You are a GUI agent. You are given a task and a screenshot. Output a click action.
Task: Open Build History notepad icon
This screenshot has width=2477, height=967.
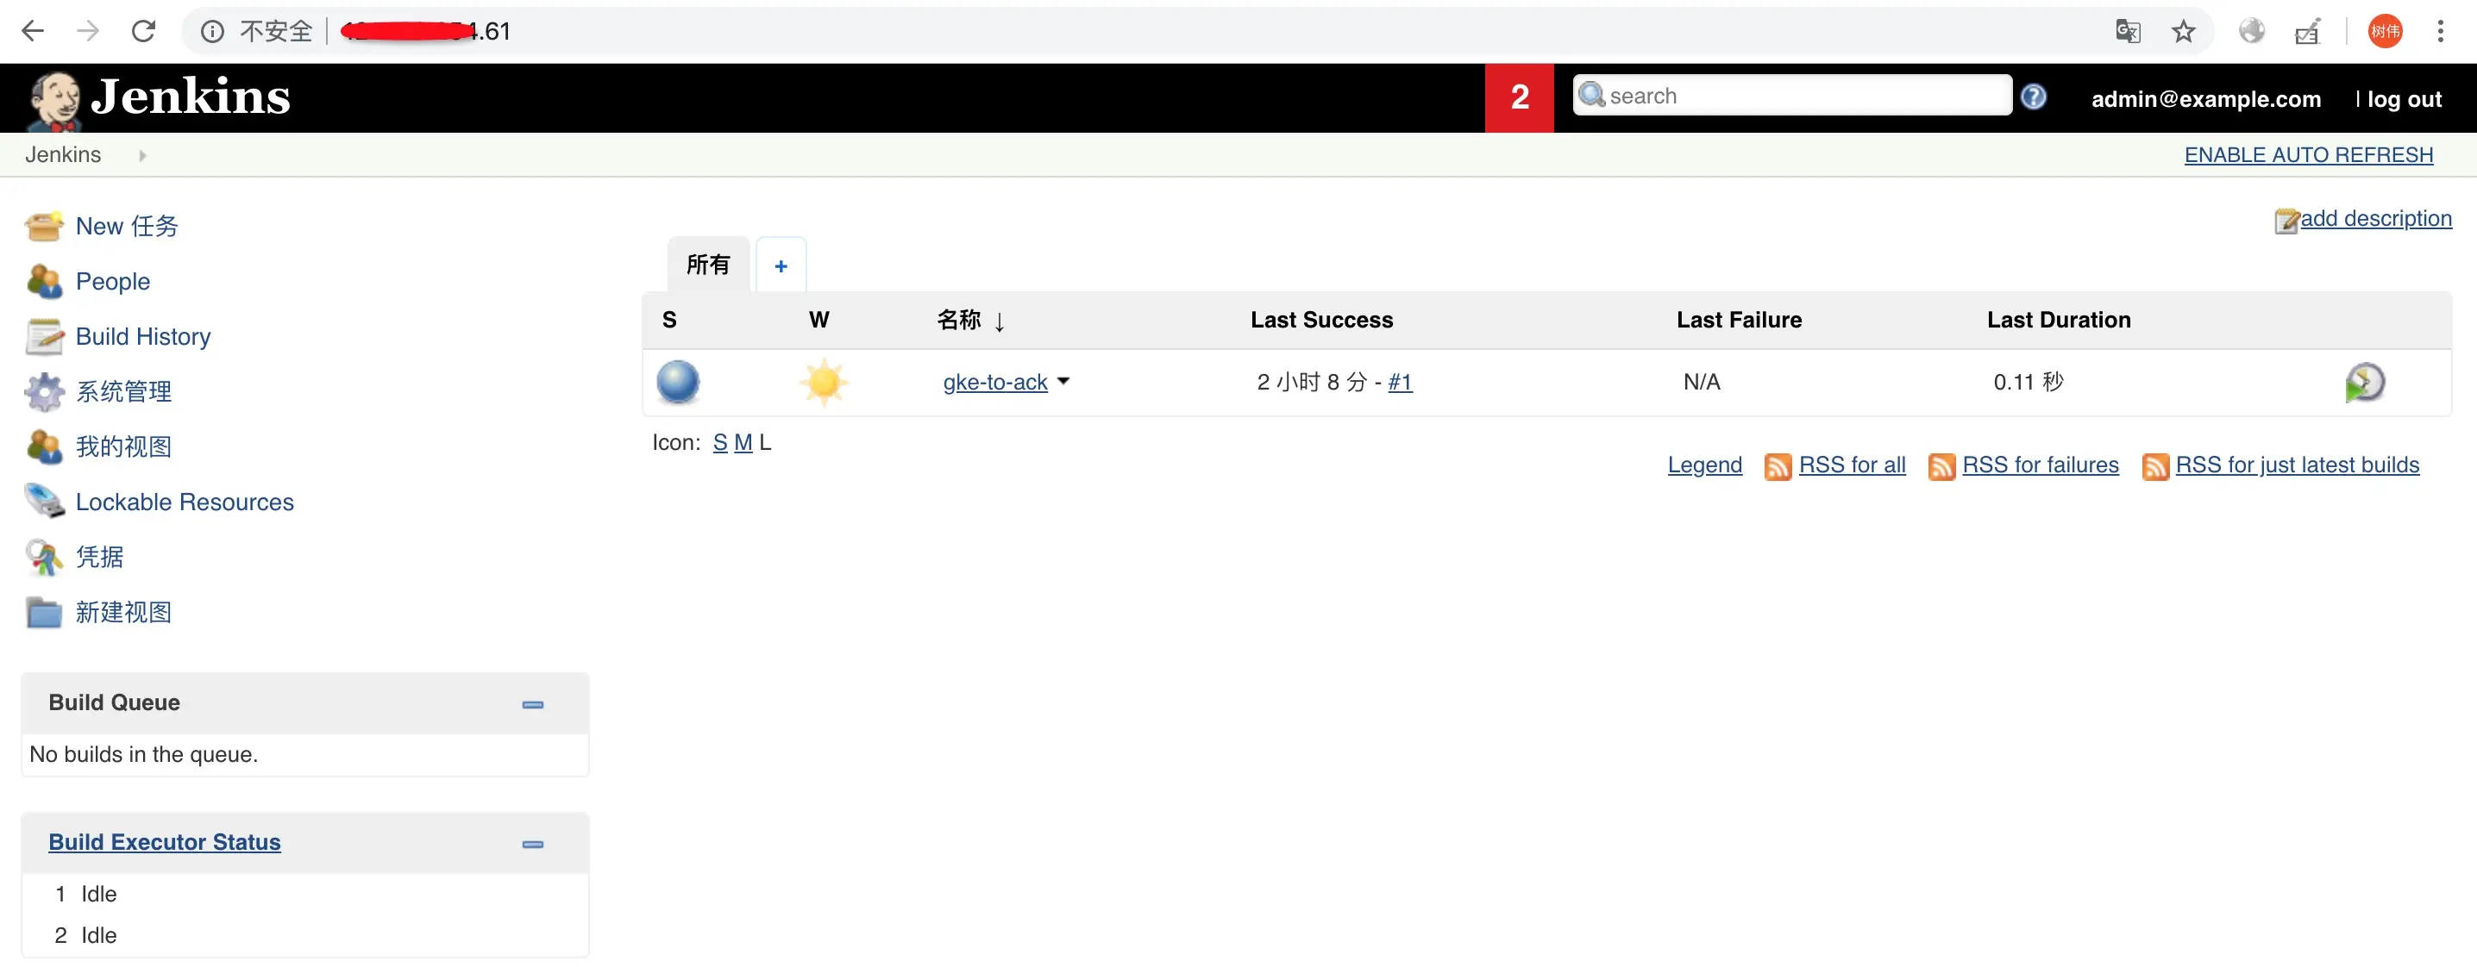tap(43, 336)
